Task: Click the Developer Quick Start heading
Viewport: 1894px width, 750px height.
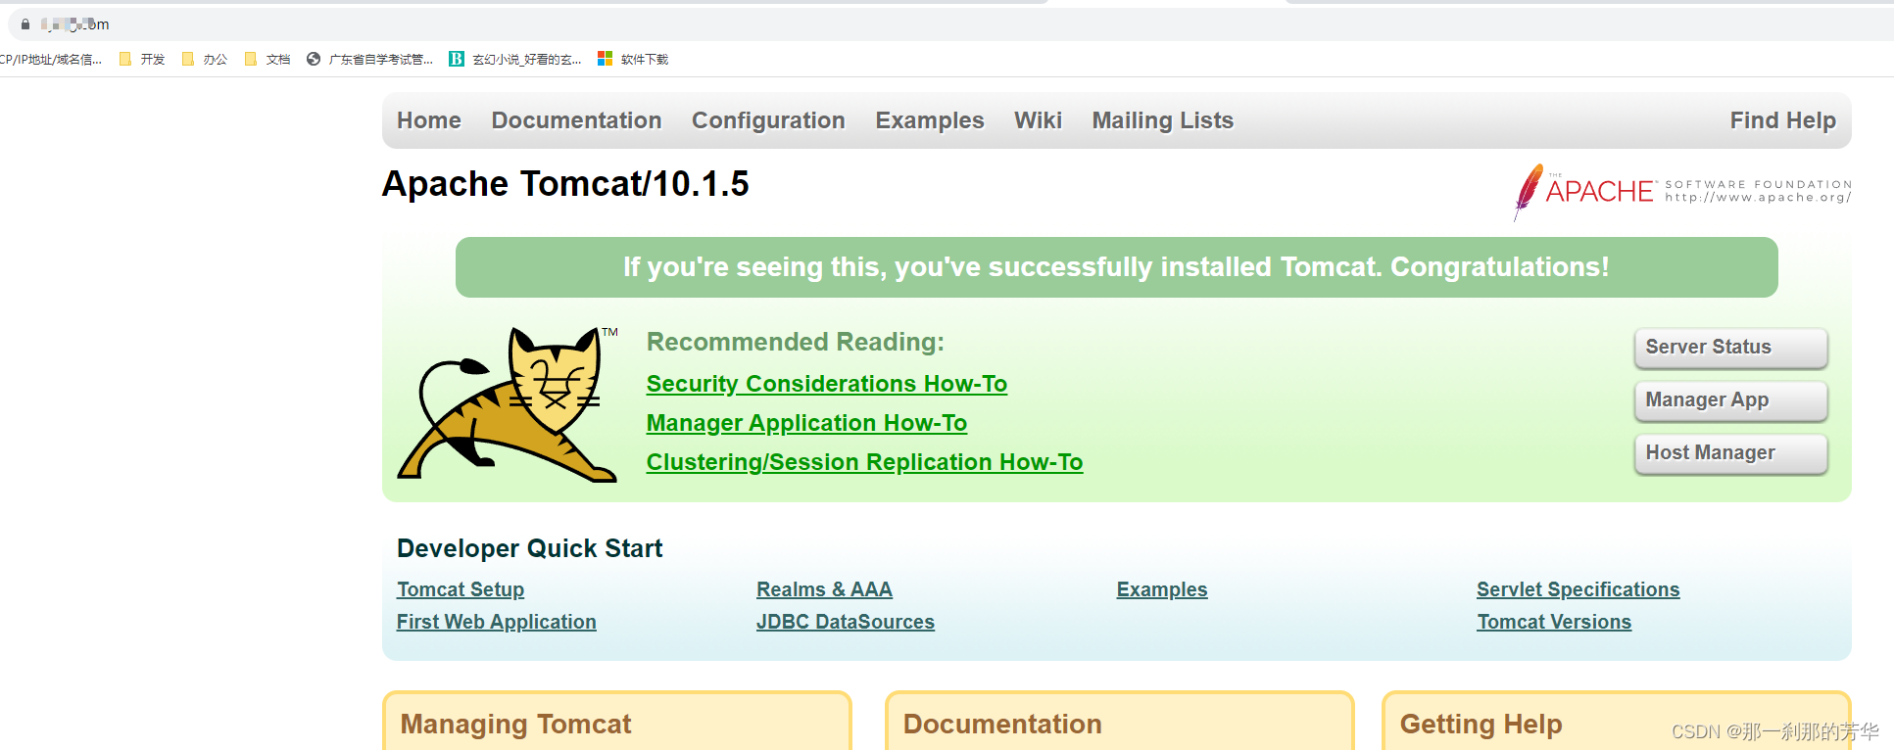Action: tap(530, 548)
